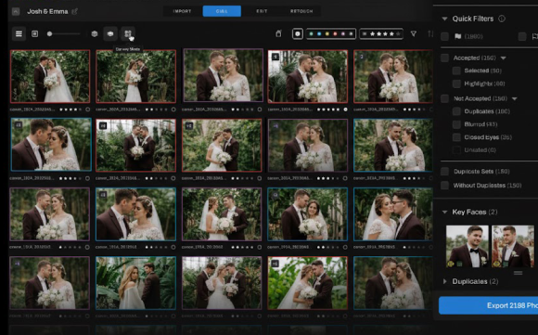Click the lock icon in toolbar

click(x=278, y=33)
